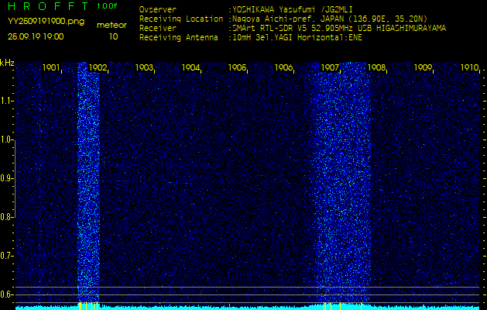Image resolution: width=487 pixels, height=310 pixels.
Task: Click the 1908 time axis label
Action: tap(376, 67)
